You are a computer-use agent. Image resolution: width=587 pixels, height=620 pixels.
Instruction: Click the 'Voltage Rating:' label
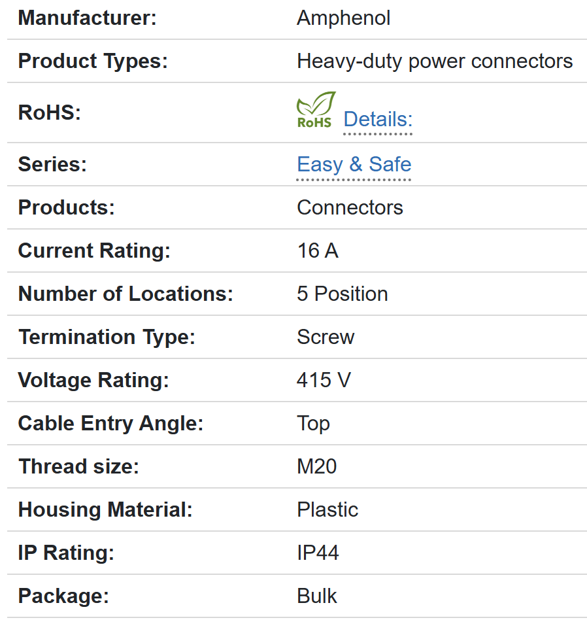(x=93, y=381)
